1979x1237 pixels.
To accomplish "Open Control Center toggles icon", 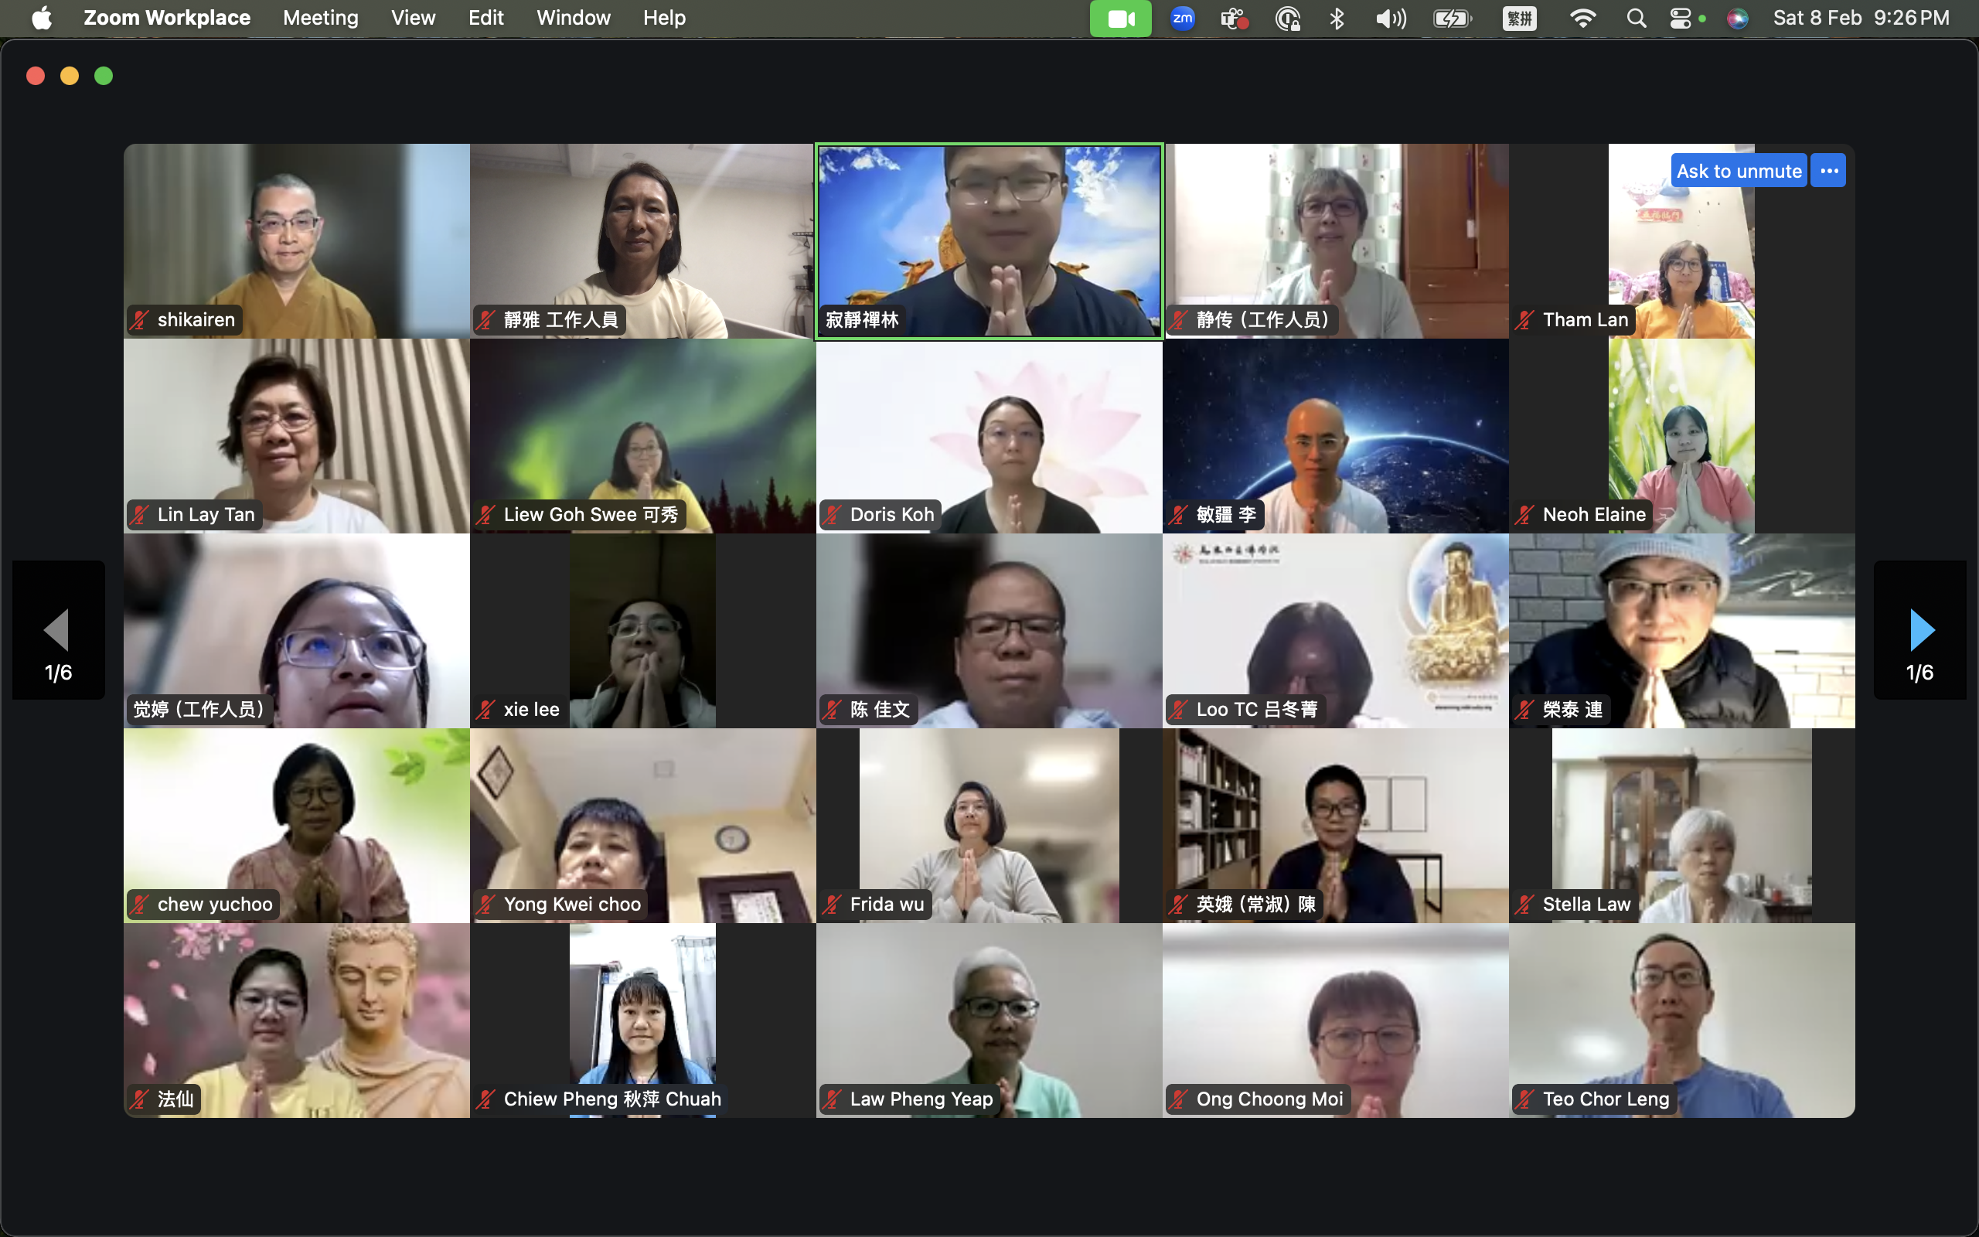I will pyautogui.click(x=1681, y=18).
